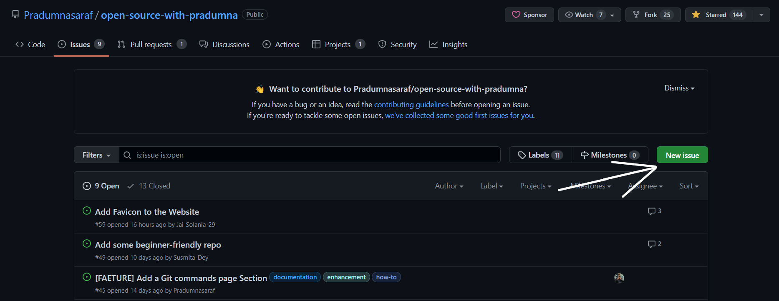The image size is (779, 301).
Task: Click the Fork button label
Action: point(650,15)
